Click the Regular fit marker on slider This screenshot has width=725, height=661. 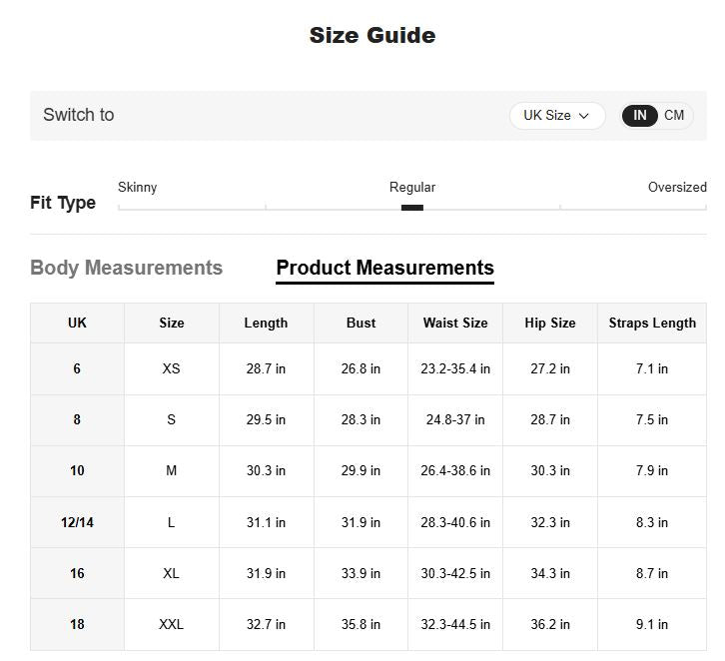point(411,208)
